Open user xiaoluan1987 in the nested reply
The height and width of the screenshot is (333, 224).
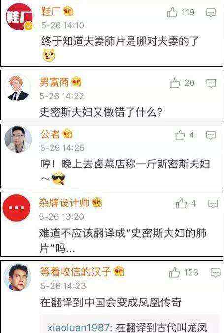tap(78, 327)
